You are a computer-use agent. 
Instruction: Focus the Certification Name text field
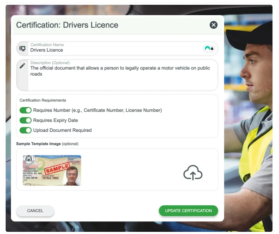[x=113, y=50]
